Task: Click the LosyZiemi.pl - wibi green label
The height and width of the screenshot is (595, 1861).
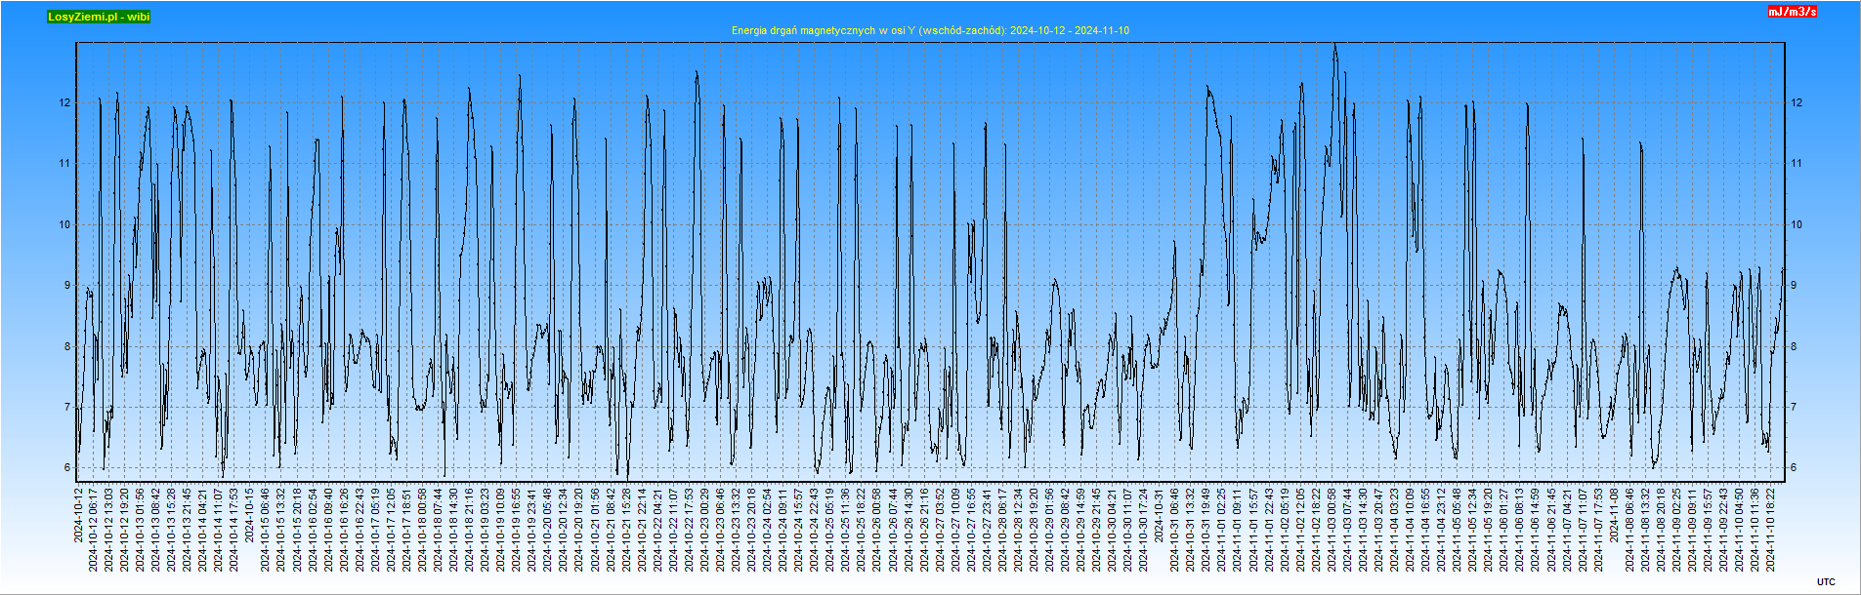Action: pos(99,17)
